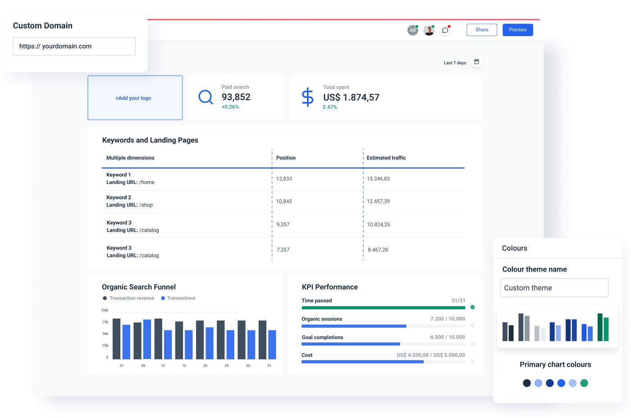Click the Paid search value 93,852
631x418 pixels.
(x=236, y=97)
